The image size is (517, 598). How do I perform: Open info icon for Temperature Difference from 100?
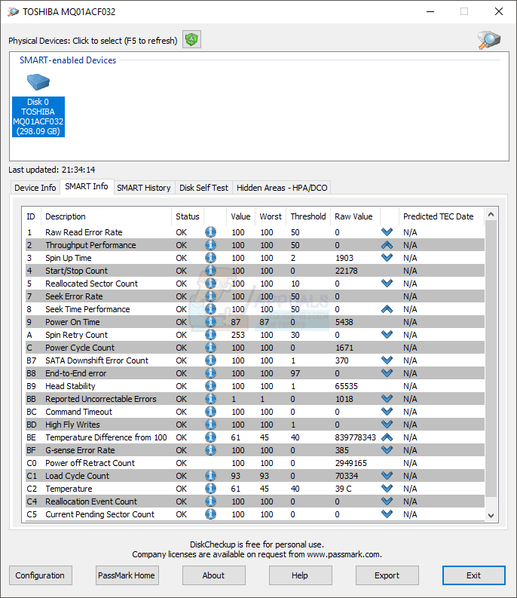point(210,437)
